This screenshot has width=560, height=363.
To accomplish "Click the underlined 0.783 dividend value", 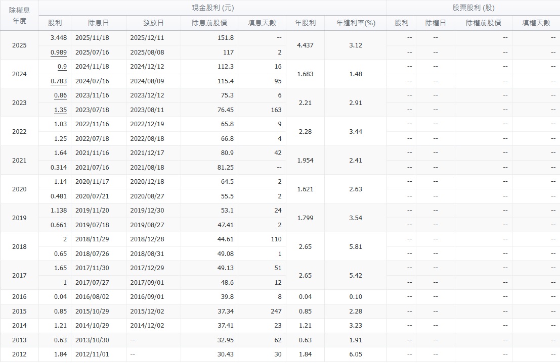I will pyautogui.click(x=59, y=81).
